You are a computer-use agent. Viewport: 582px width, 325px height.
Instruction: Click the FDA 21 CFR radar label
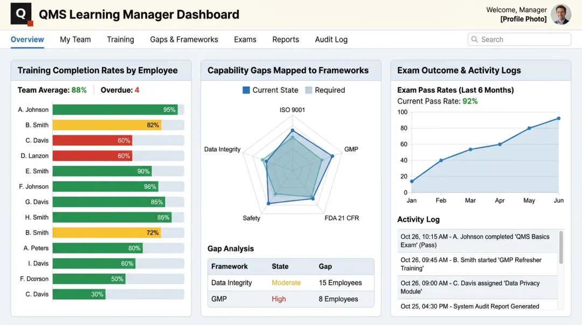click(x=342, y=218)
